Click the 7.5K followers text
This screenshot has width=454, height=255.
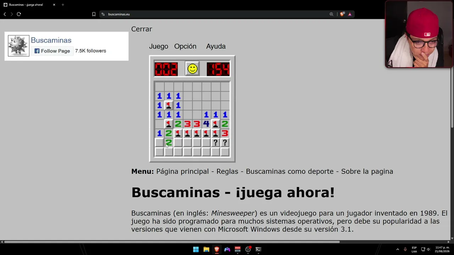coord(90,51)
